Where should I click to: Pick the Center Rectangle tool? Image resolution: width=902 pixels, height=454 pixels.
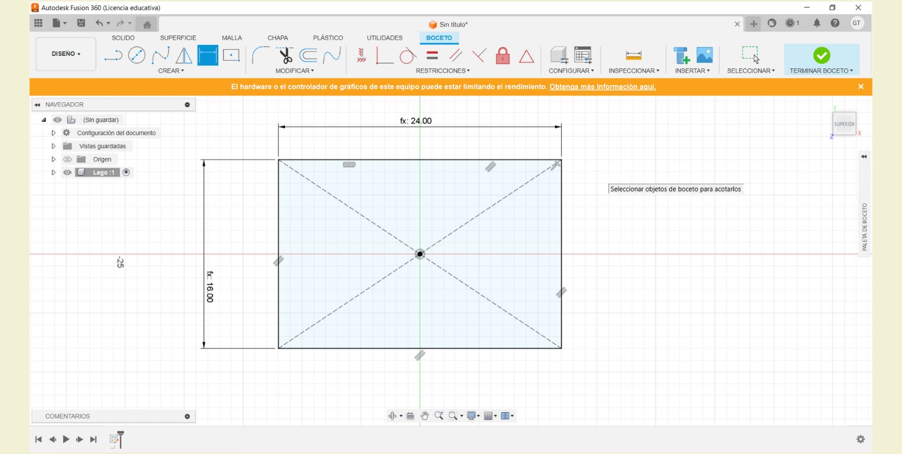pyautogui.click(x=231, y=56)
